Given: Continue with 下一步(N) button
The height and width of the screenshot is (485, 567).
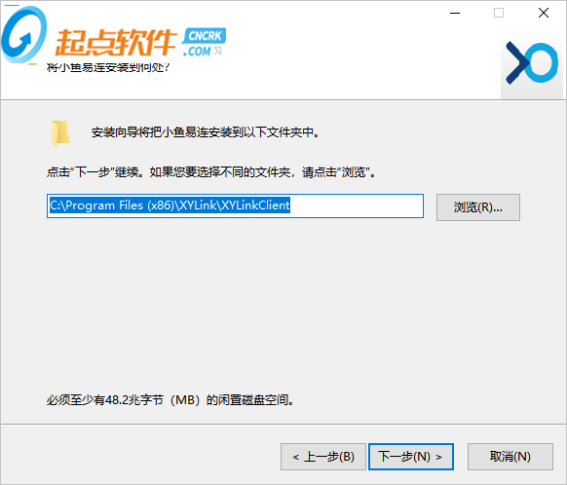Looking at the screenshot, I should (x=411, y=457).
